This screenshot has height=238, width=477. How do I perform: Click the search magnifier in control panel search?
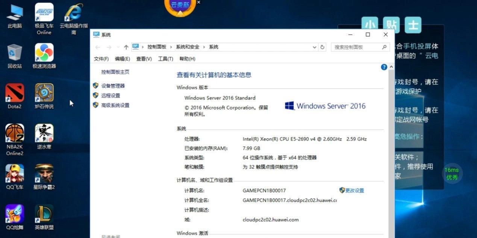[384, 47]
